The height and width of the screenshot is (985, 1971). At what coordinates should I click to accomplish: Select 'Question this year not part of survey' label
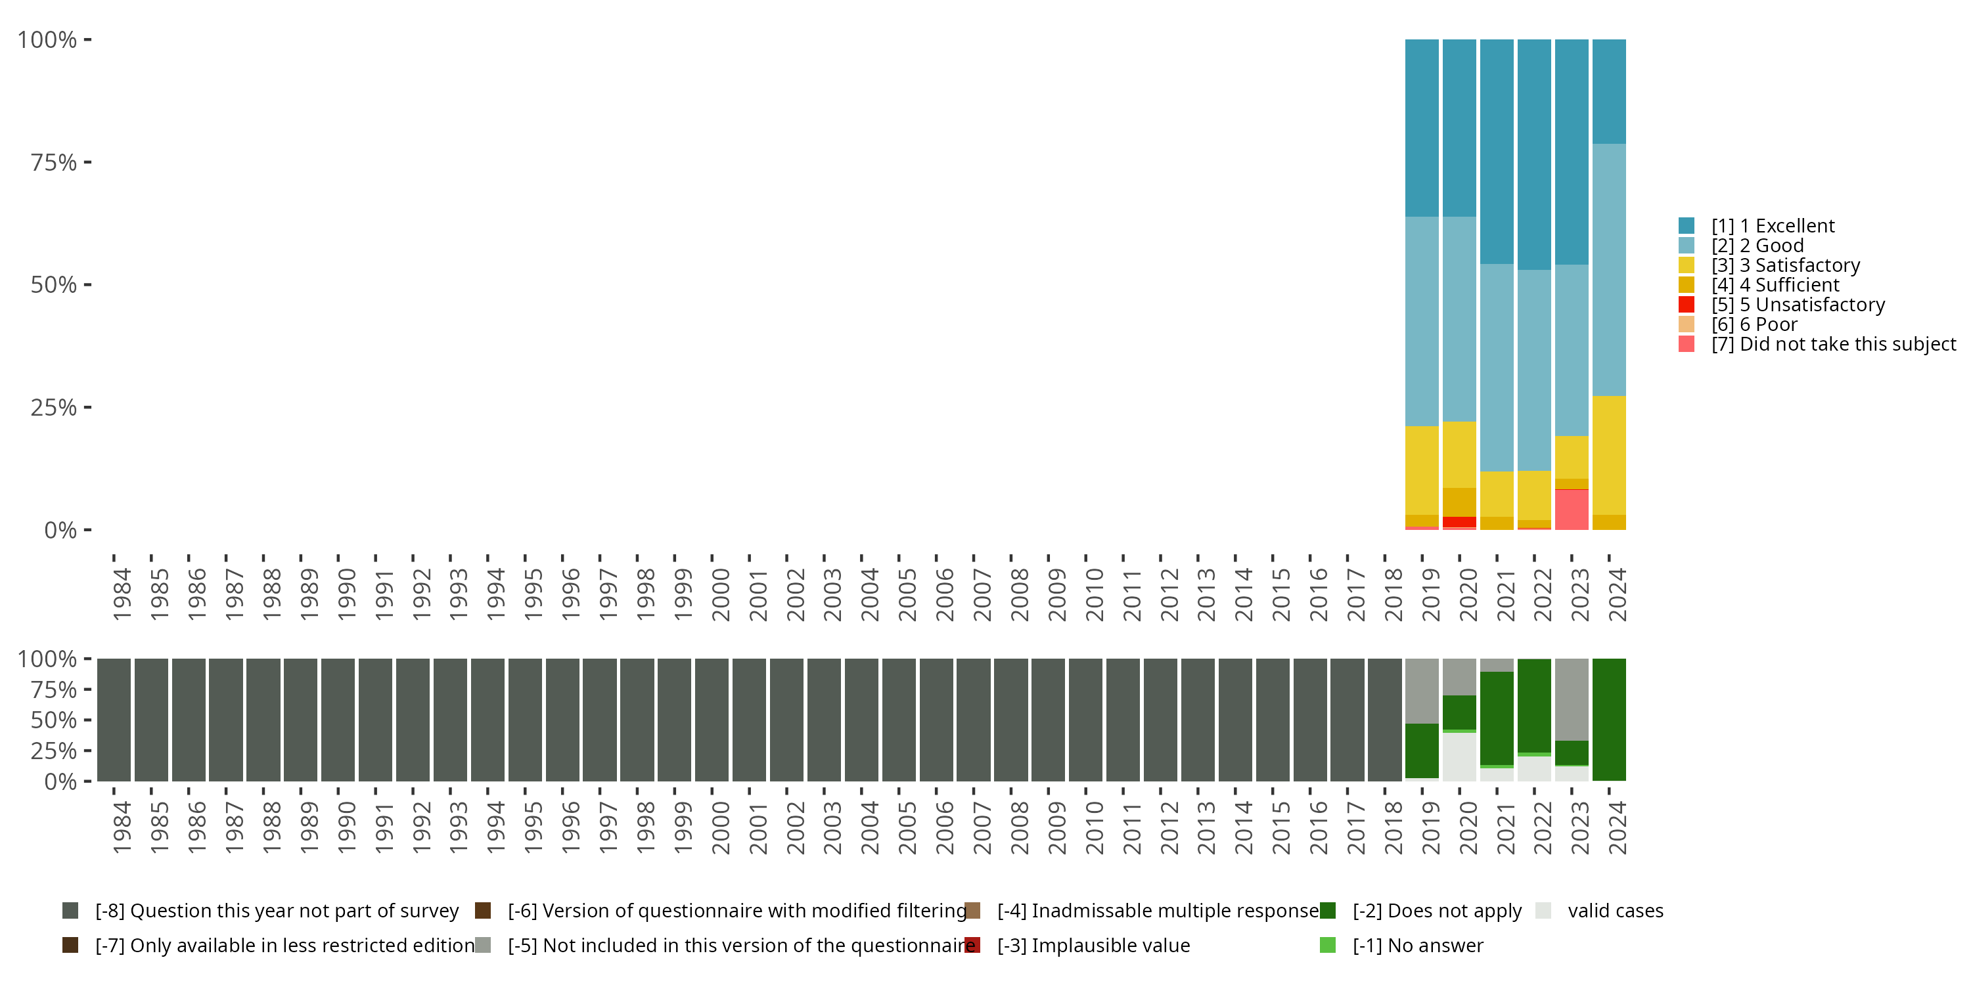(x=276, y=911)
